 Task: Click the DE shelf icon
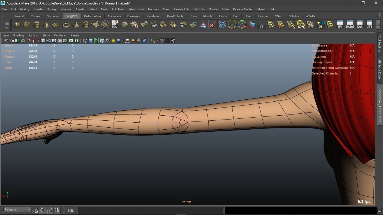coord(320,25)
